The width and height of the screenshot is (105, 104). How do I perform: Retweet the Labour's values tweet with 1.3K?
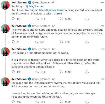coord(37,102)
